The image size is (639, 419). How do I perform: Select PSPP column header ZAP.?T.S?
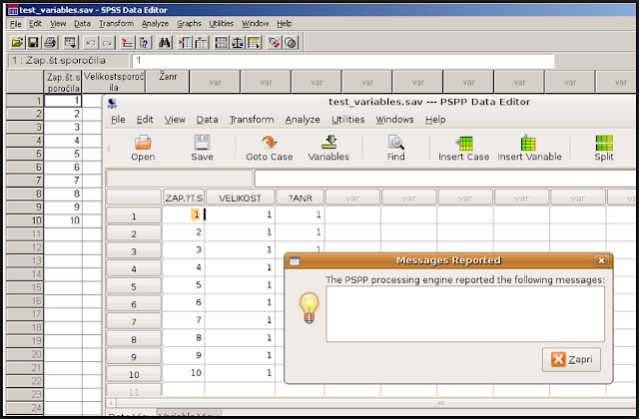coord(184,198)
